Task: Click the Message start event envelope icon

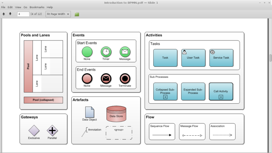Action: point(125,52)
